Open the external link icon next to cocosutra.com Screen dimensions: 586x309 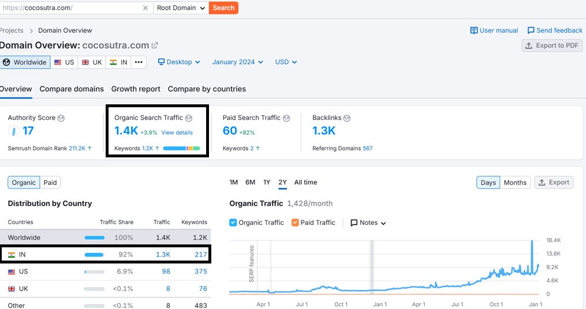coord(155,45)
